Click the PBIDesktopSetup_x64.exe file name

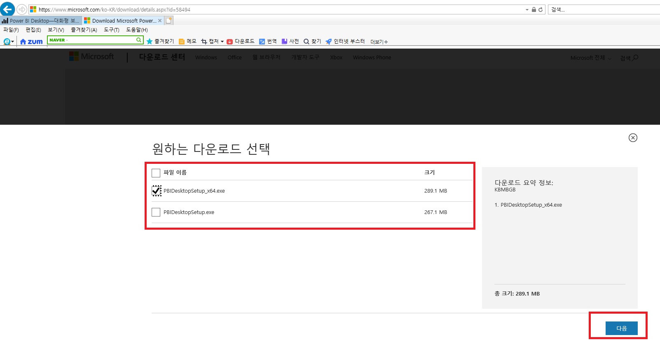[x=194, y=191]
